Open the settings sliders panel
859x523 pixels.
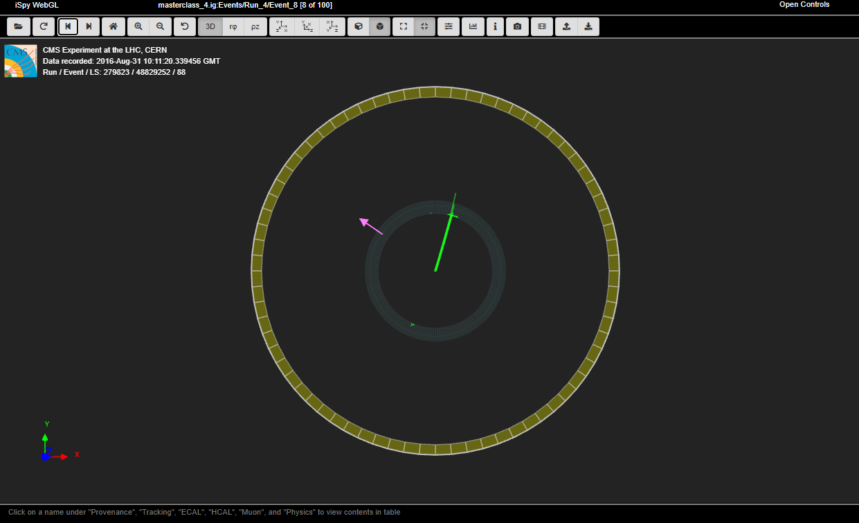click(449, 26)
